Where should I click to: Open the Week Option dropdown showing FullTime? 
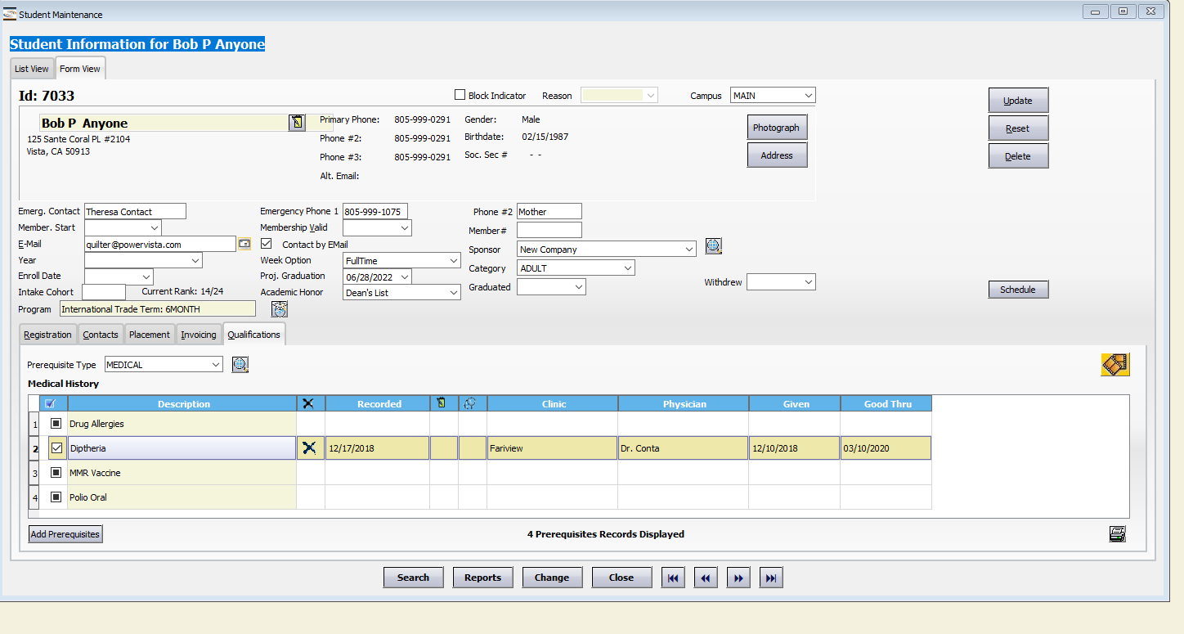pyautogui.click(x=454, y=260)
